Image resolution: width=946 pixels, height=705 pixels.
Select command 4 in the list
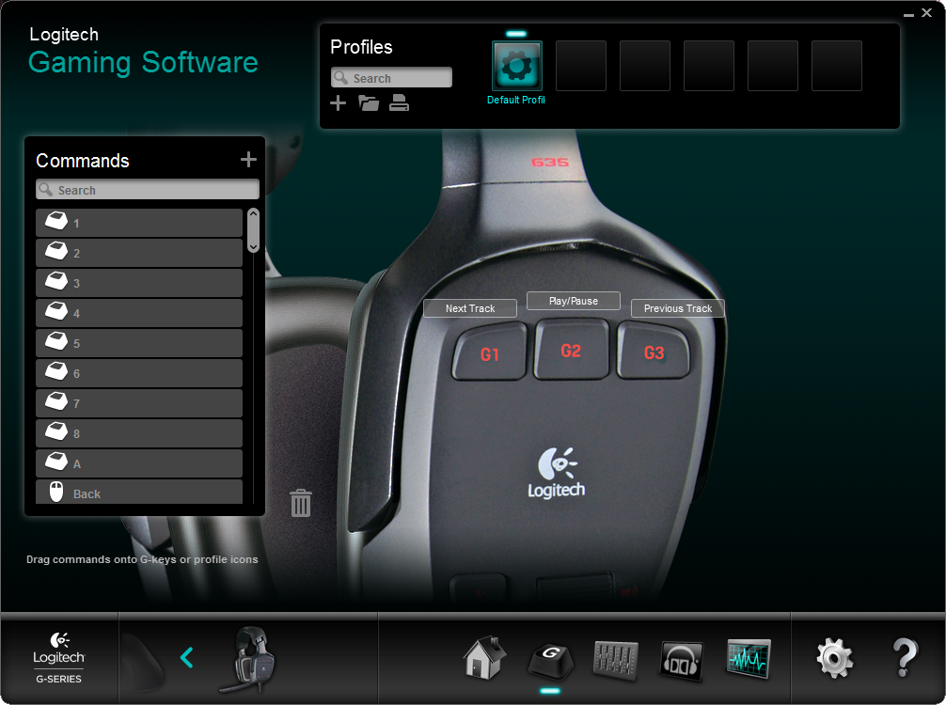tap(139, 313)
